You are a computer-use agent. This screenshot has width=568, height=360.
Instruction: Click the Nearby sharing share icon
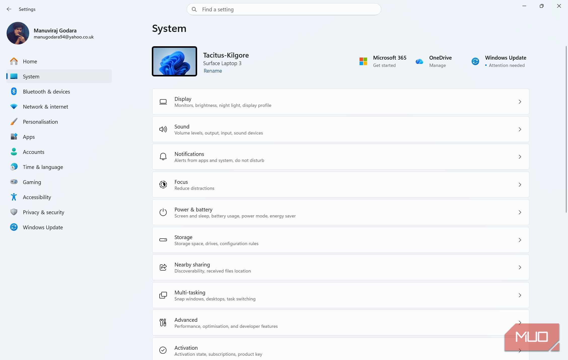coord(163,267)
